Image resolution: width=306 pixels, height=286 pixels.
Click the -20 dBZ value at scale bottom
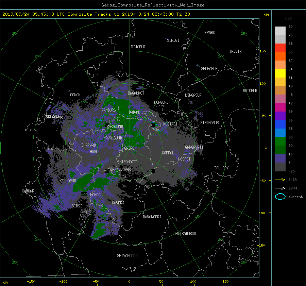pos(291,171)
